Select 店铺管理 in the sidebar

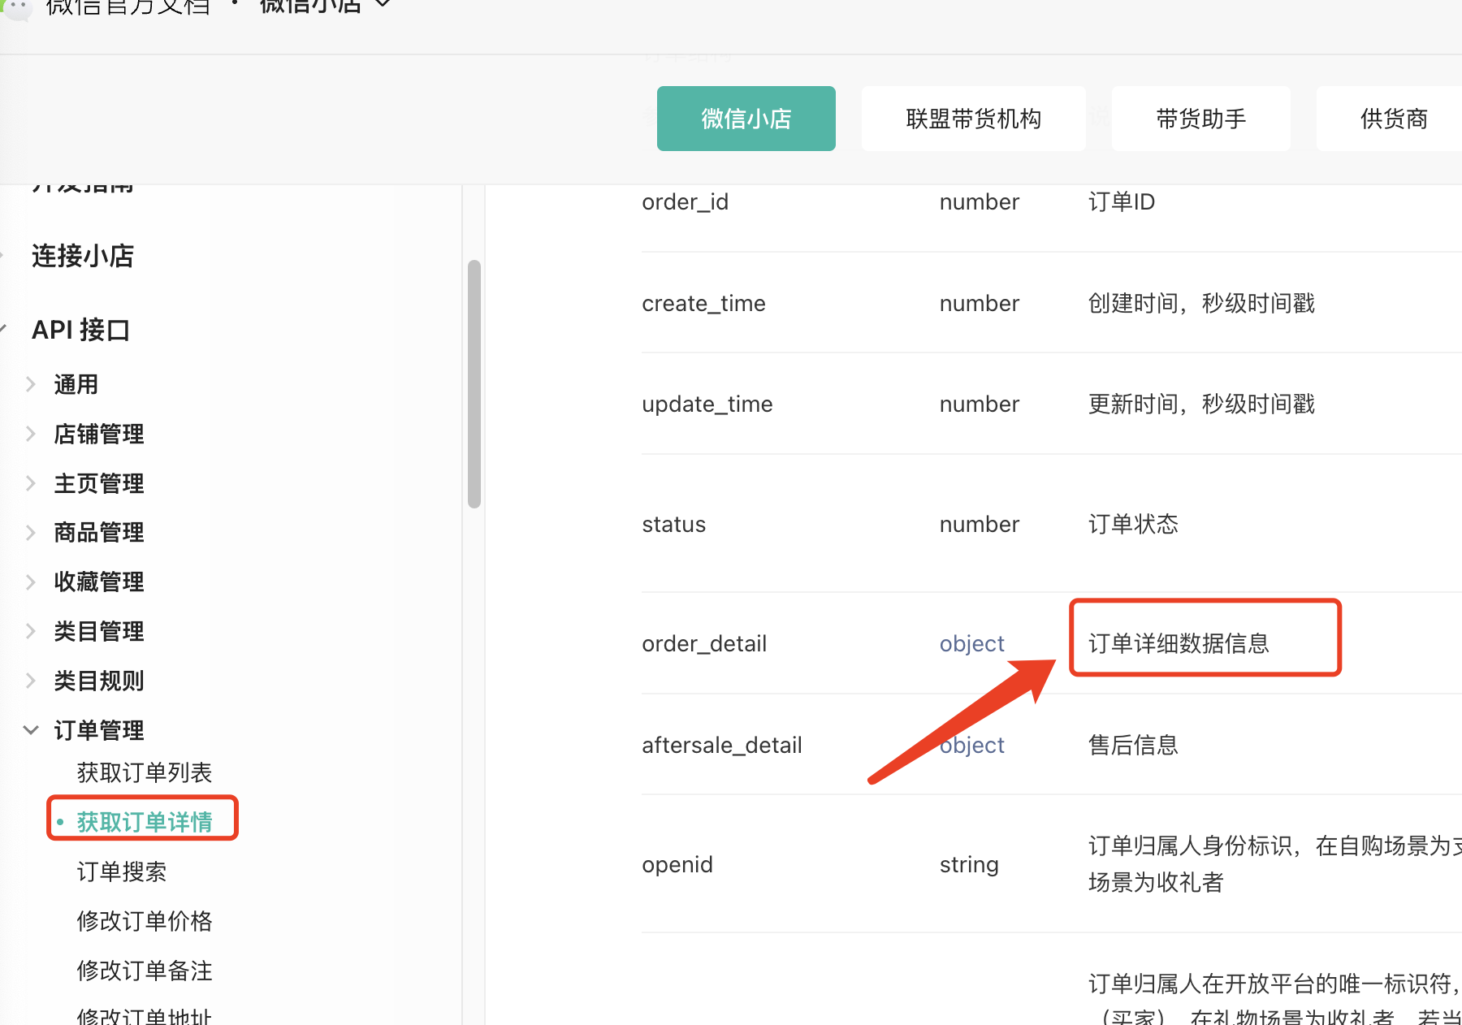click(99, 434)
